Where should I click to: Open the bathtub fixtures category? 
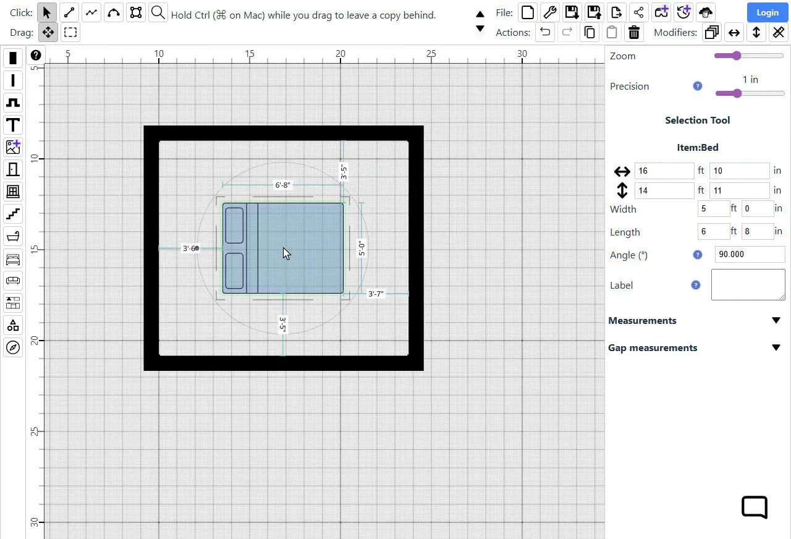(13, 236)
